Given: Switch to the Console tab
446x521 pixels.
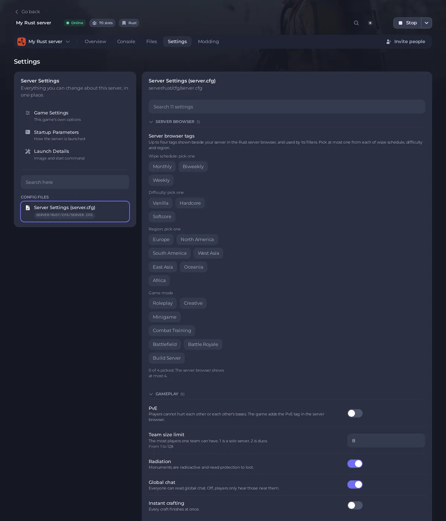Looking at the screenshot, I should tap(126, 42).
